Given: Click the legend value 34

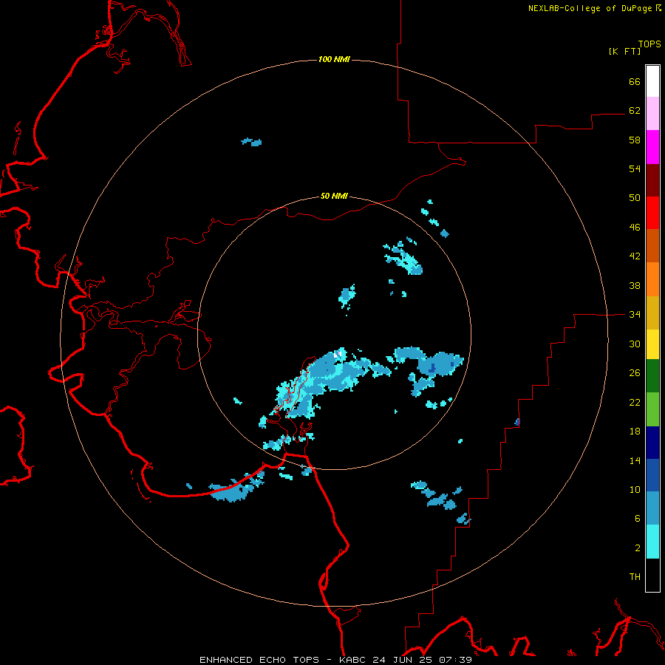Looking at the screenshot, I should click(x=635, y=315).
